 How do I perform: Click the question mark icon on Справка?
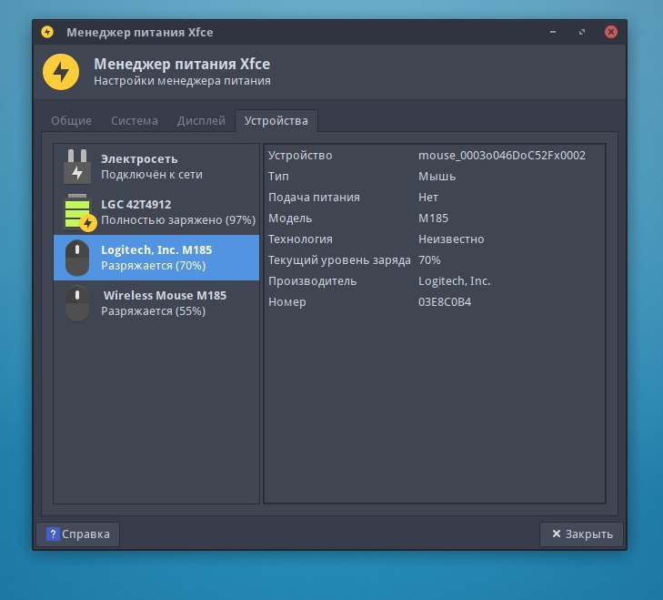[x=53, y=534]
